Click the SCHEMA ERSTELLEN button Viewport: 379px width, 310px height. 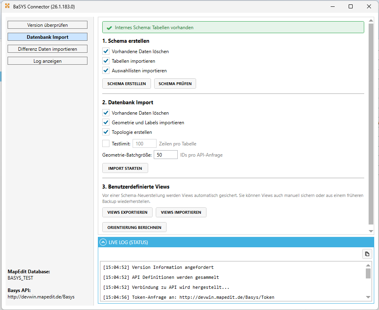tap(127, 83)
